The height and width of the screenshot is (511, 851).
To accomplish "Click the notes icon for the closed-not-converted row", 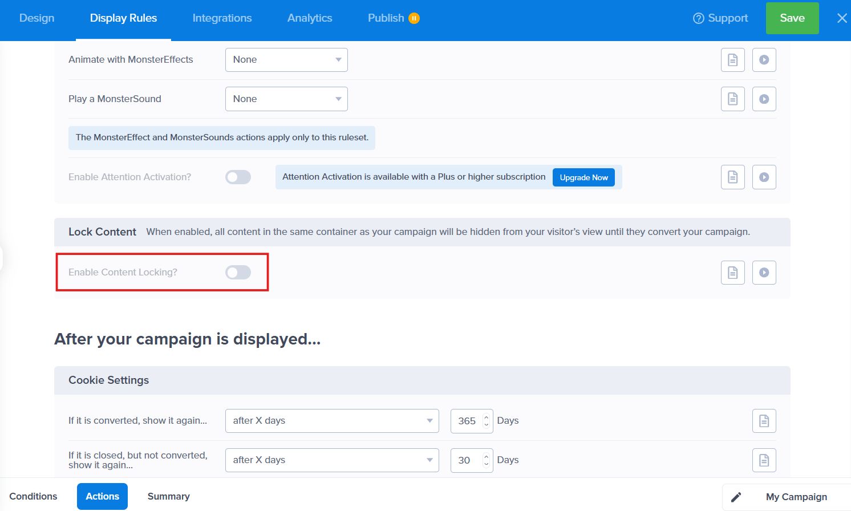I will [764, 460].
